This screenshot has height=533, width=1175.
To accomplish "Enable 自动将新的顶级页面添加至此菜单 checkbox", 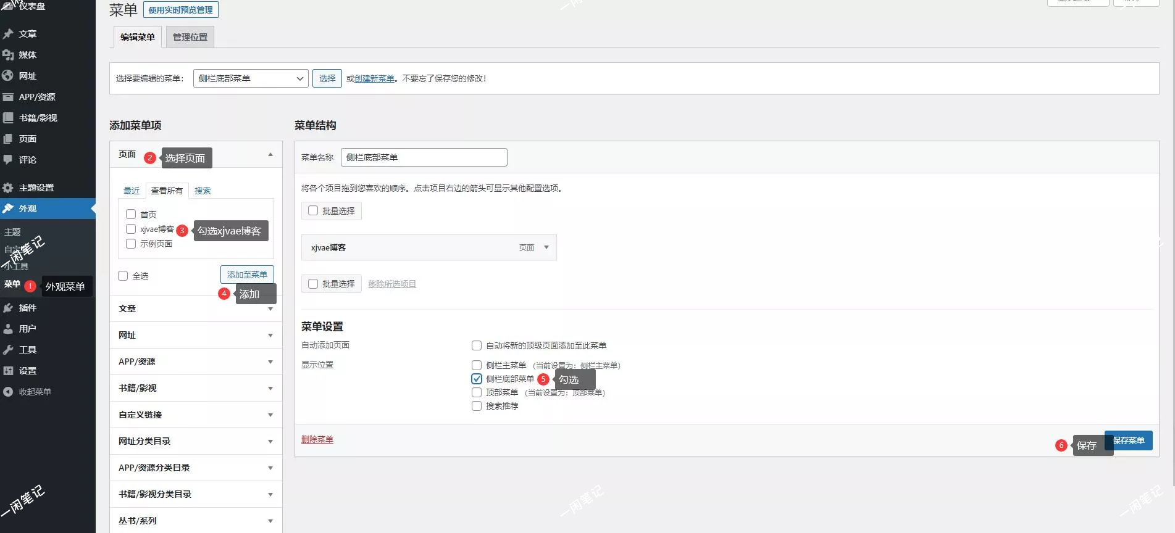I will click(477, 345).
